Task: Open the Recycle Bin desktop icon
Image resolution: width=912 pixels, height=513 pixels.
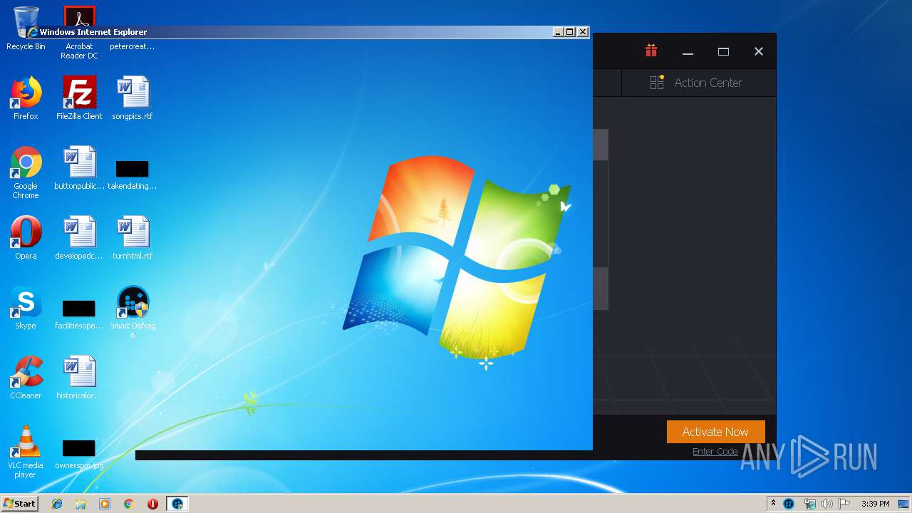Action: point(26,28)
